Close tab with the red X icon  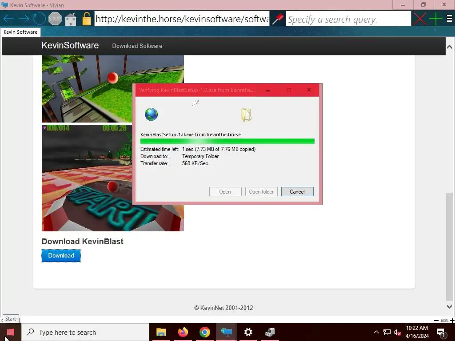(x=419, y=19)
